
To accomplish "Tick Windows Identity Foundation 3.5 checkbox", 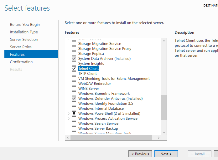I will (74, 104).
